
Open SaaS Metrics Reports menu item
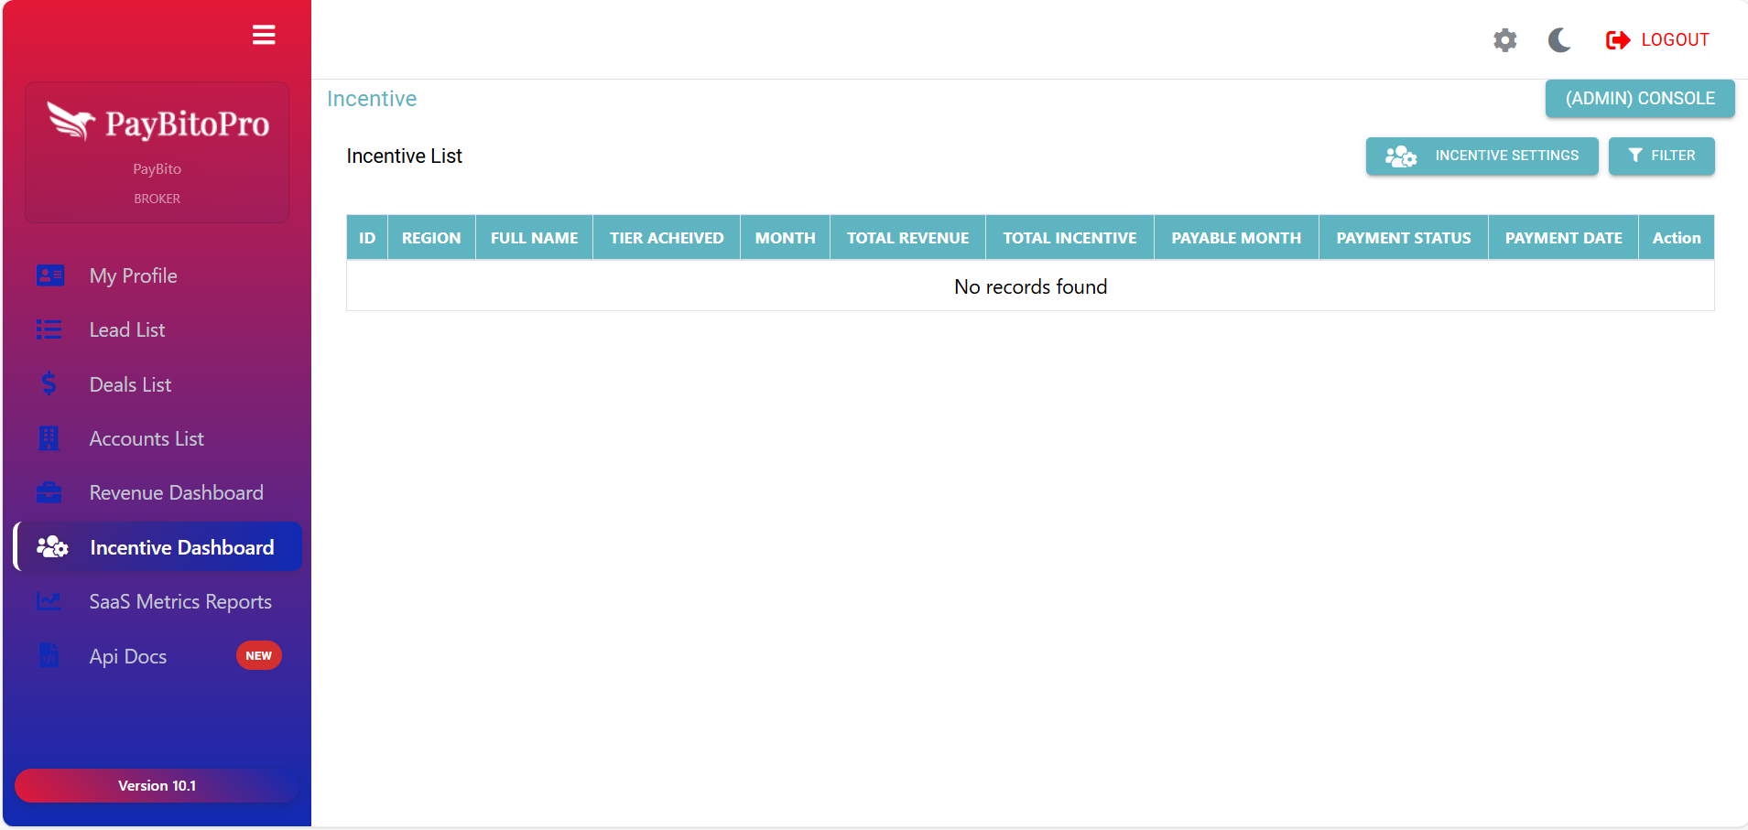click(179, 602)
